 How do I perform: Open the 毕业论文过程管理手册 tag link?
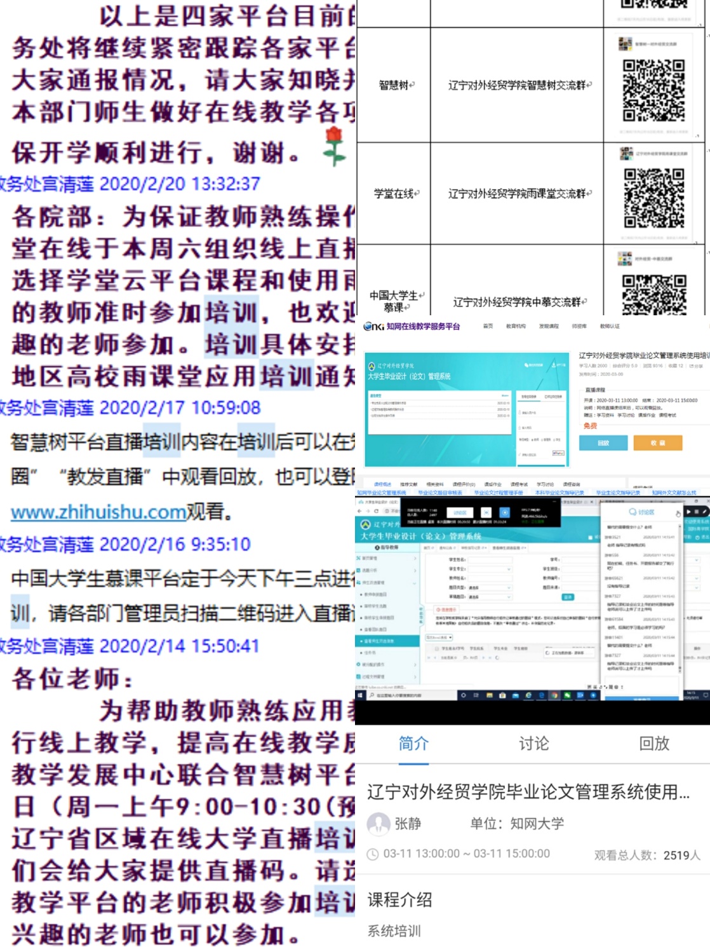499,493
